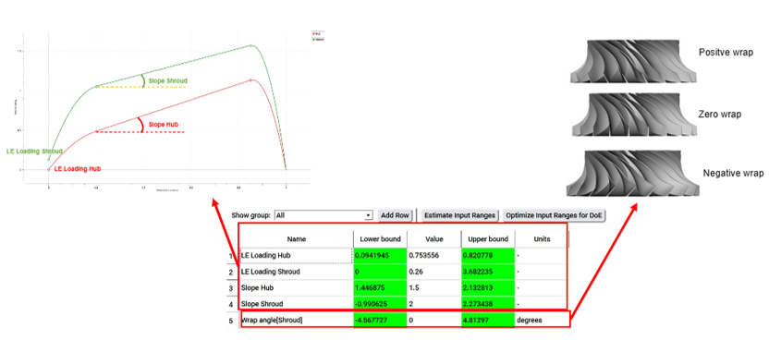769x340 pixels.
Task: Click the Slope Hub chart label
Action: coord(164,124)
